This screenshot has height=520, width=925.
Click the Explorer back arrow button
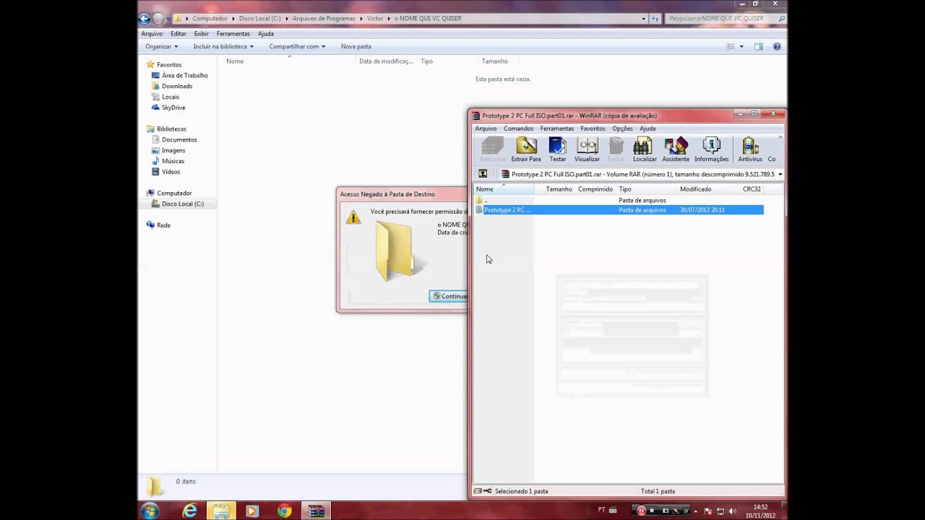(x=144, y=19)
